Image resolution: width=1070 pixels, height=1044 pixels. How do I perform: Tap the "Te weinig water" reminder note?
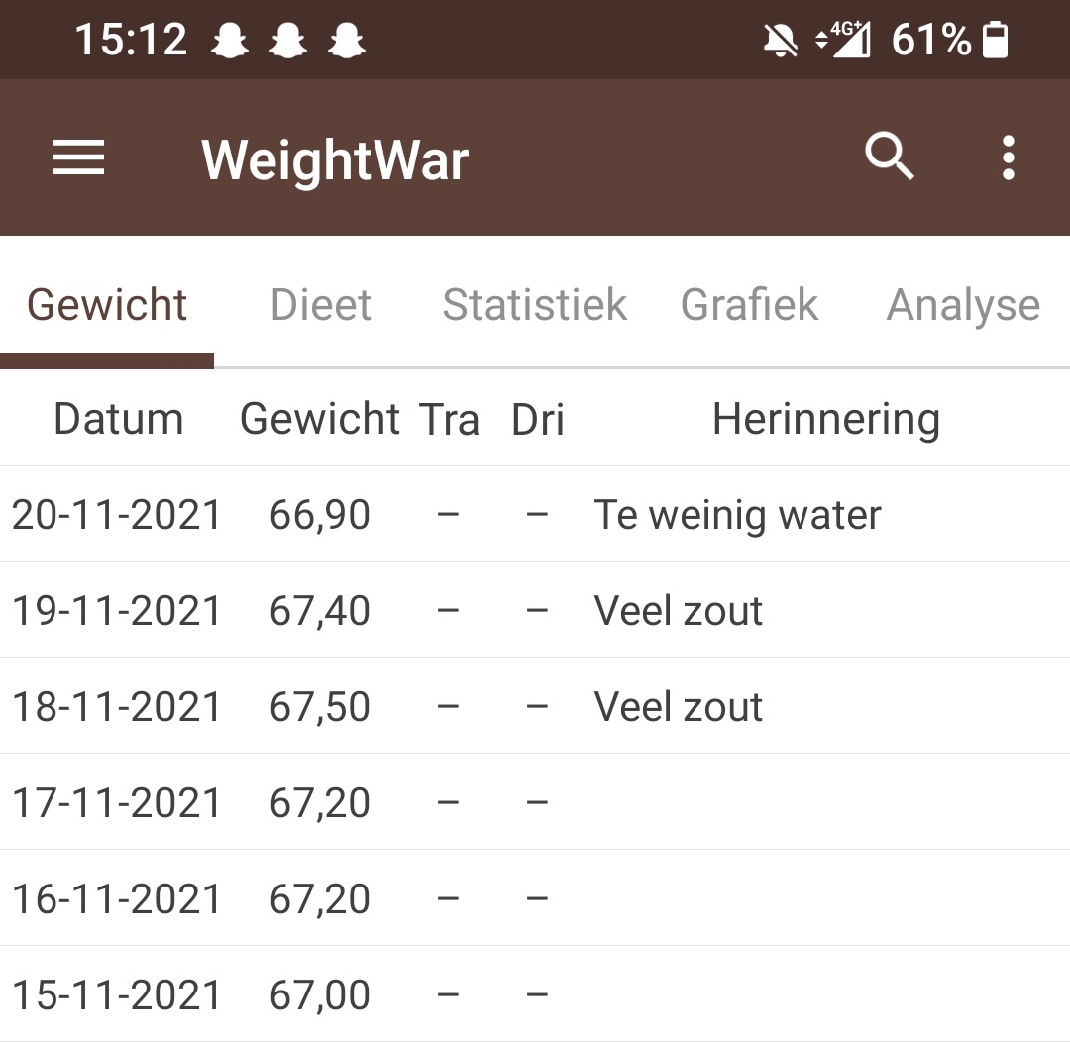pos(737,515)
